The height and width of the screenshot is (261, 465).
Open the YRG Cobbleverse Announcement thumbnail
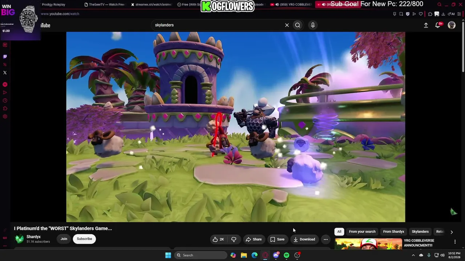pyautogui.click(x=368, y=244)
